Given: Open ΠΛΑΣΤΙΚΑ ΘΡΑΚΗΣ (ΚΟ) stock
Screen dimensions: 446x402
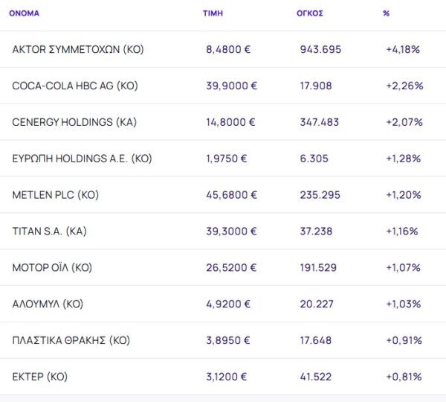Looking at the screenshot, I should [71, 340].
